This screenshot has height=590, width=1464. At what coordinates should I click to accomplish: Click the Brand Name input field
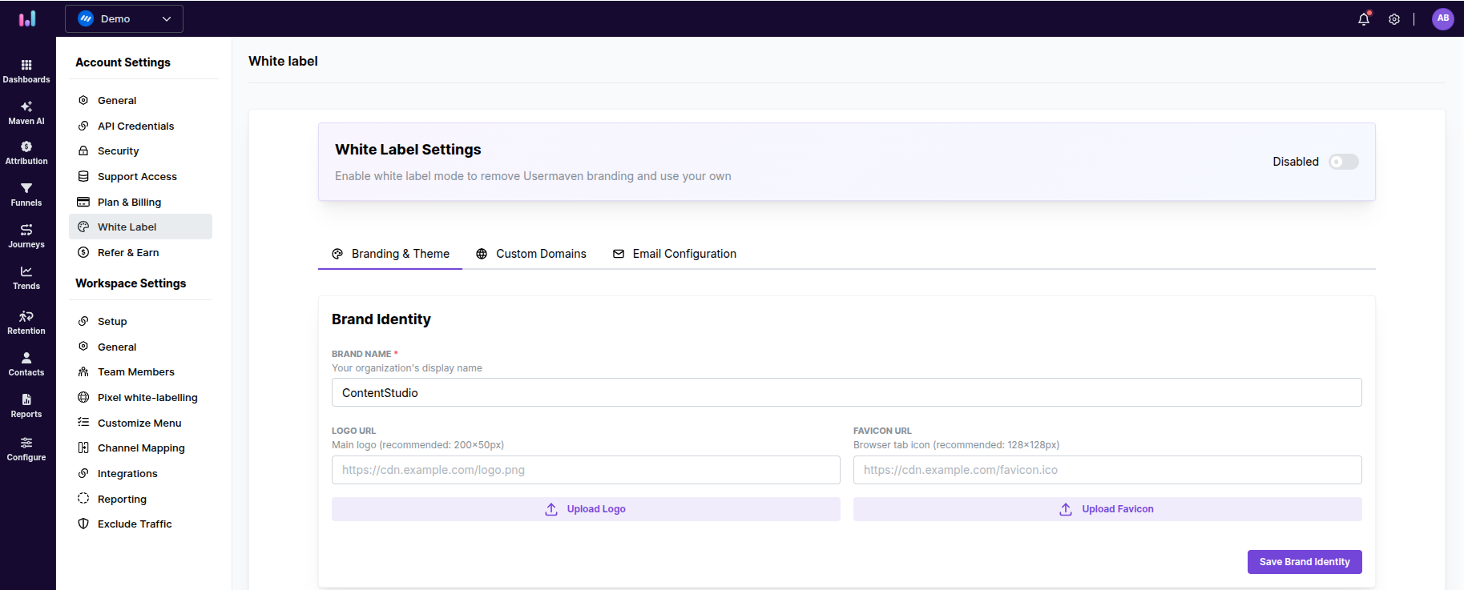click(846, 393)
